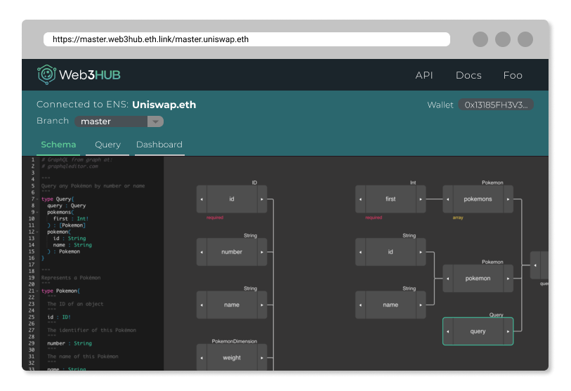Click right arrow of name node linked to pokemon
571x391 pixels.
(x=421, y=305)
